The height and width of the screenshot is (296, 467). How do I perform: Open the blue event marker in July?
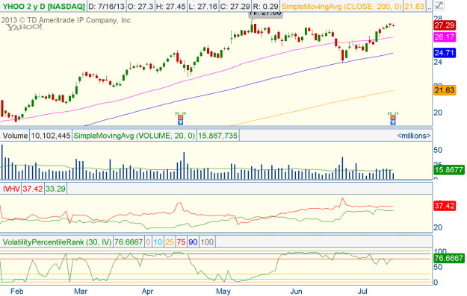tap(393, 122)
